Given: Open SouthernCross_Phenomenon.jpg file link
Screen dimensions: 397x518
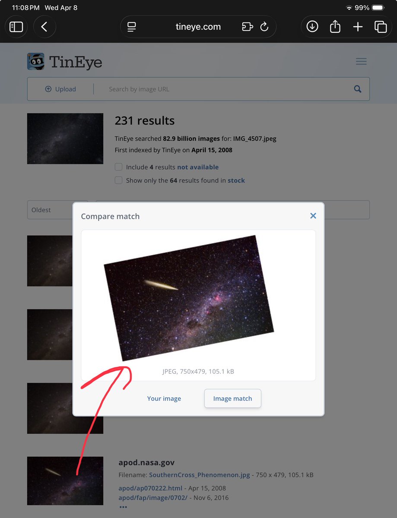Looking at the screenshot, I should click(x=200, y=475).
